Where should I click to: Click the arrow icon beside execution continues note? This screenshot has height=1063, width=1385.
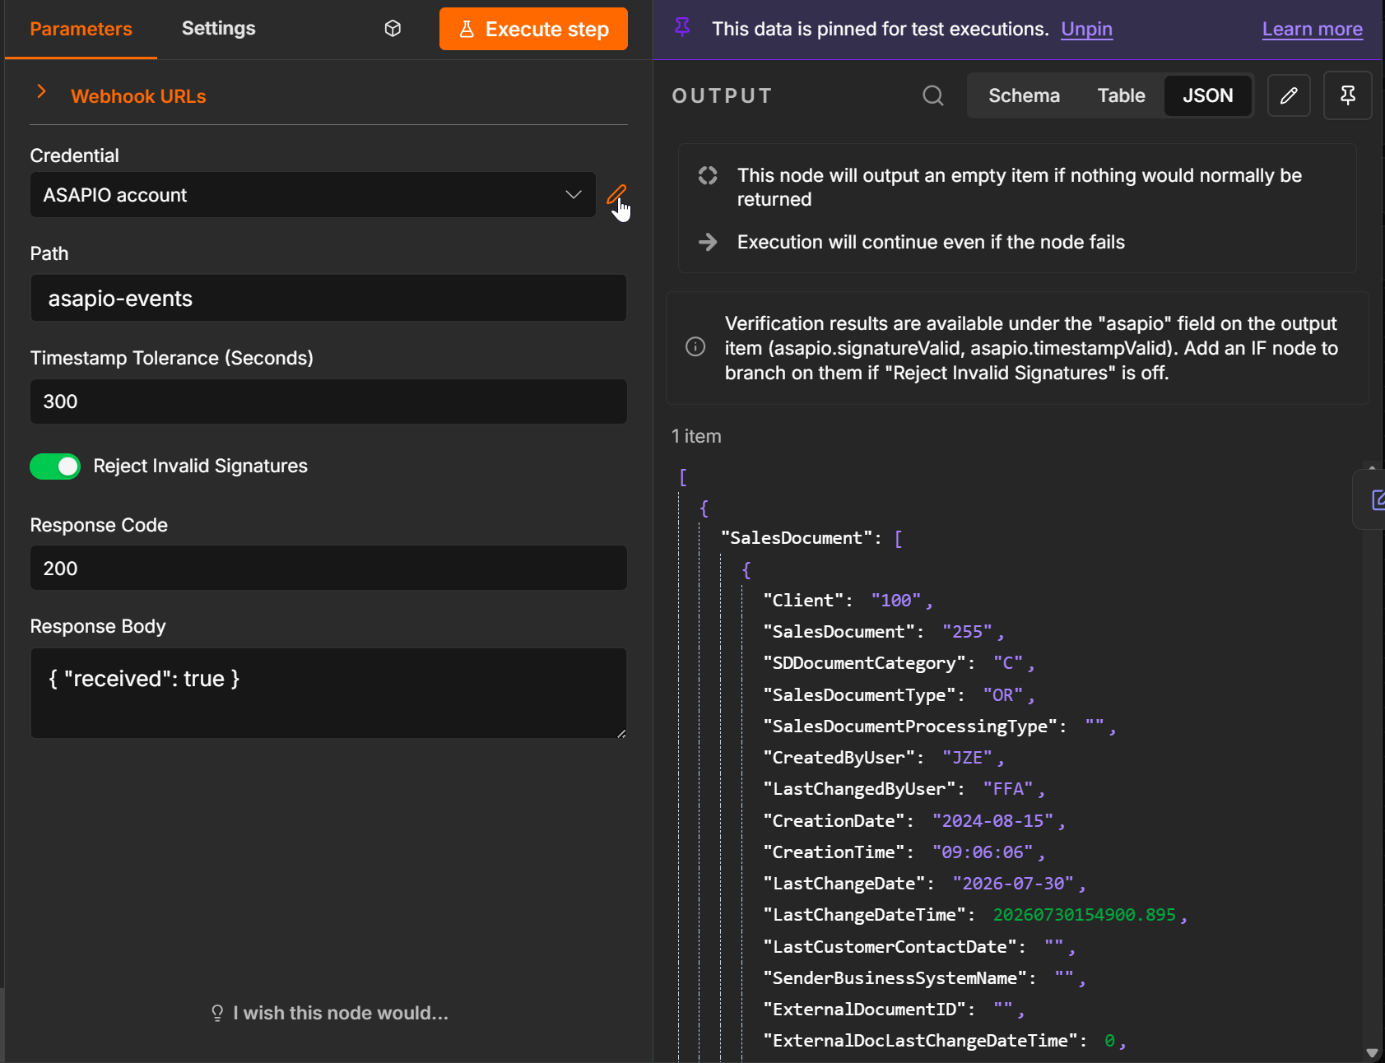708,242
